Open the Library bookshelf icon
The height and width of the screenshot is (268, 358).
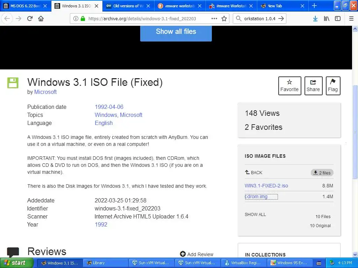coord(327,18)
